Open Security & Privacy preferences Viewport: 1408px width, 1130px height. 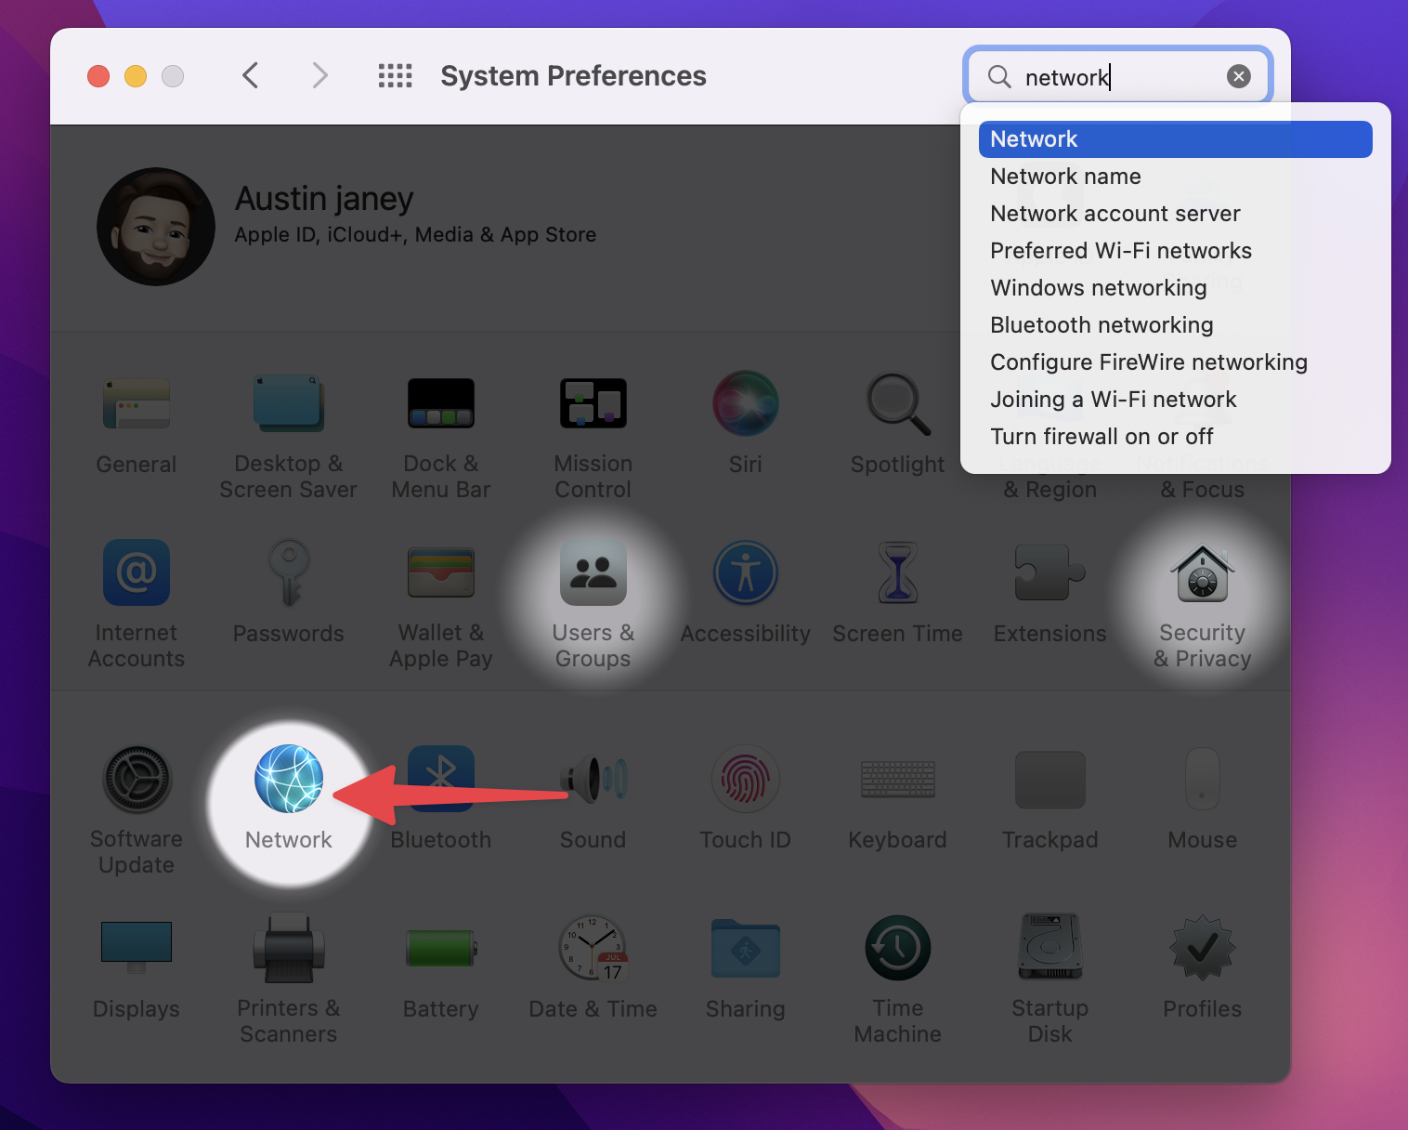tap(1202, 575)
